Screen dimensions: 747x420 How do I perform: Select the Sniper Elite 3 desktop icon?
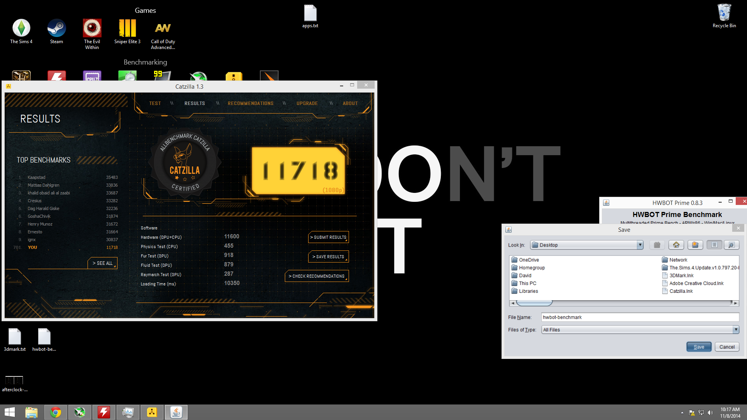(127, 31)
